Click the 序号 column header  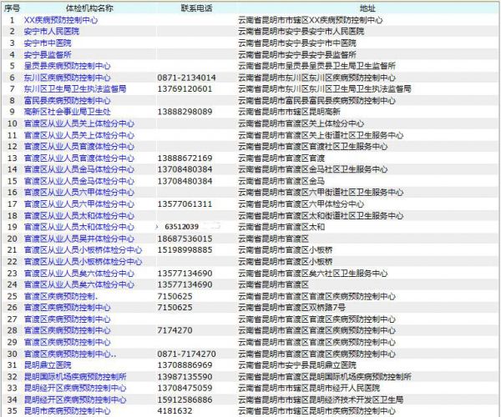coord(12,7)
